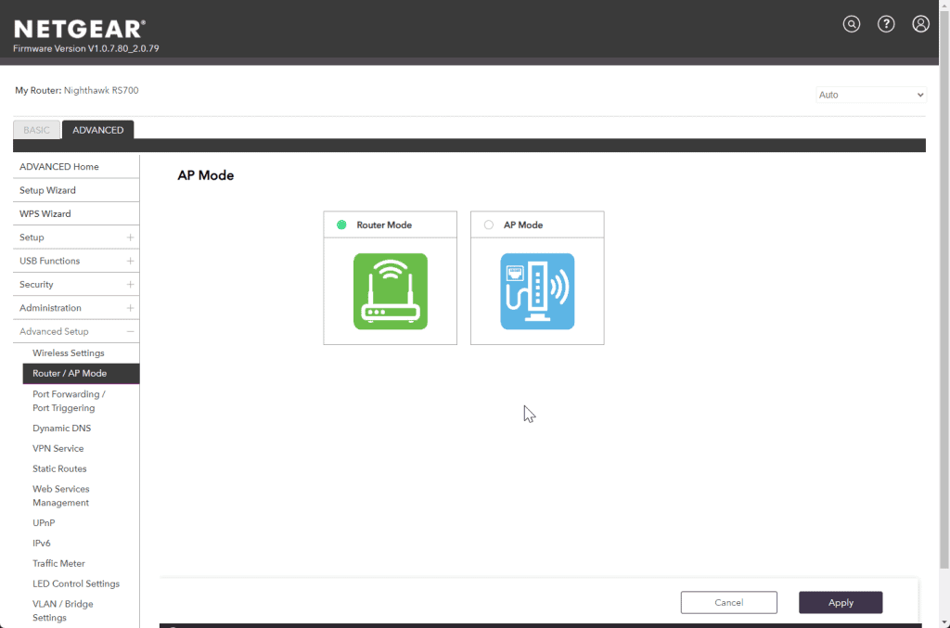Select the ADVANCED tab
This screenshot has height=628, width=950.
[97, 130]
